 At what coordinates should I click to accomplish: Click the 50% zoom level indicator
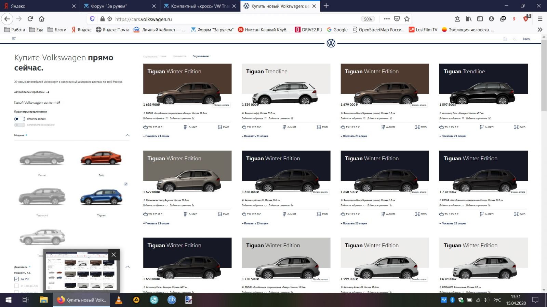pyautogui.click(x=368, y=19)
